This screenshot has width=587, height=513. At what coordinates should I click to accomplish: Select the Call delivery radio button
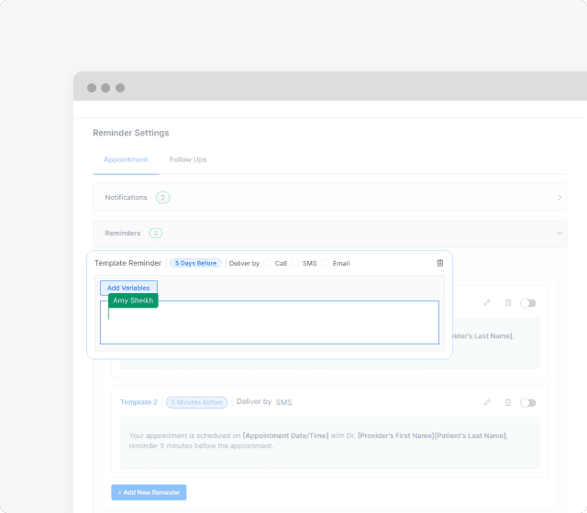[268, 264]
